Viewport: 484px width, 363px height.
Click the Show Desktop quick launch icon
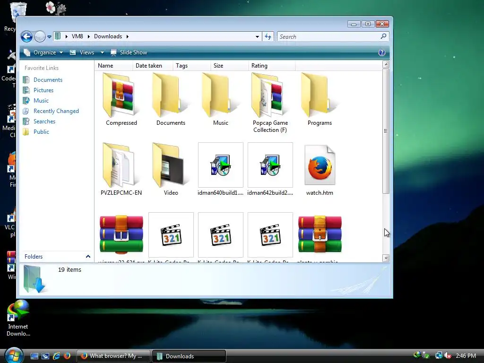click(35, 356)
